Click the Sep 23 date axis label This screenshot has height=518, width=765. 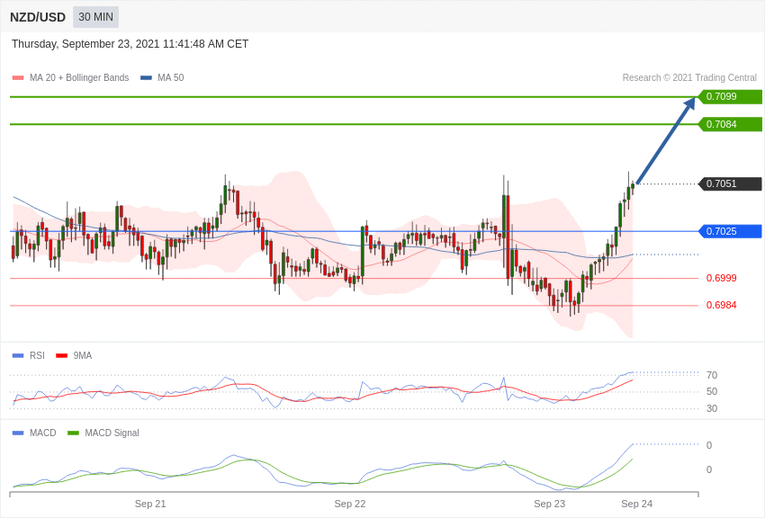549,504
